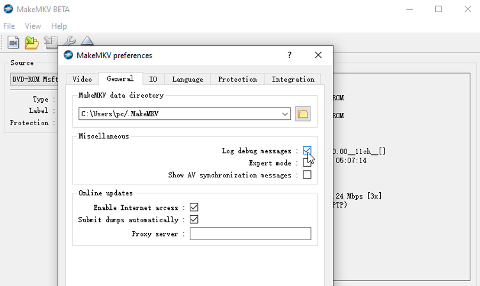Close the MakeMKV BETA main window

[x=467, y=9]
